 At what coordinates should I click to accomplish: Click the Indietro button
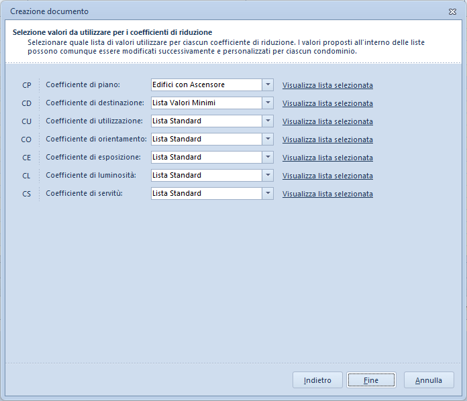pos(317,380)
